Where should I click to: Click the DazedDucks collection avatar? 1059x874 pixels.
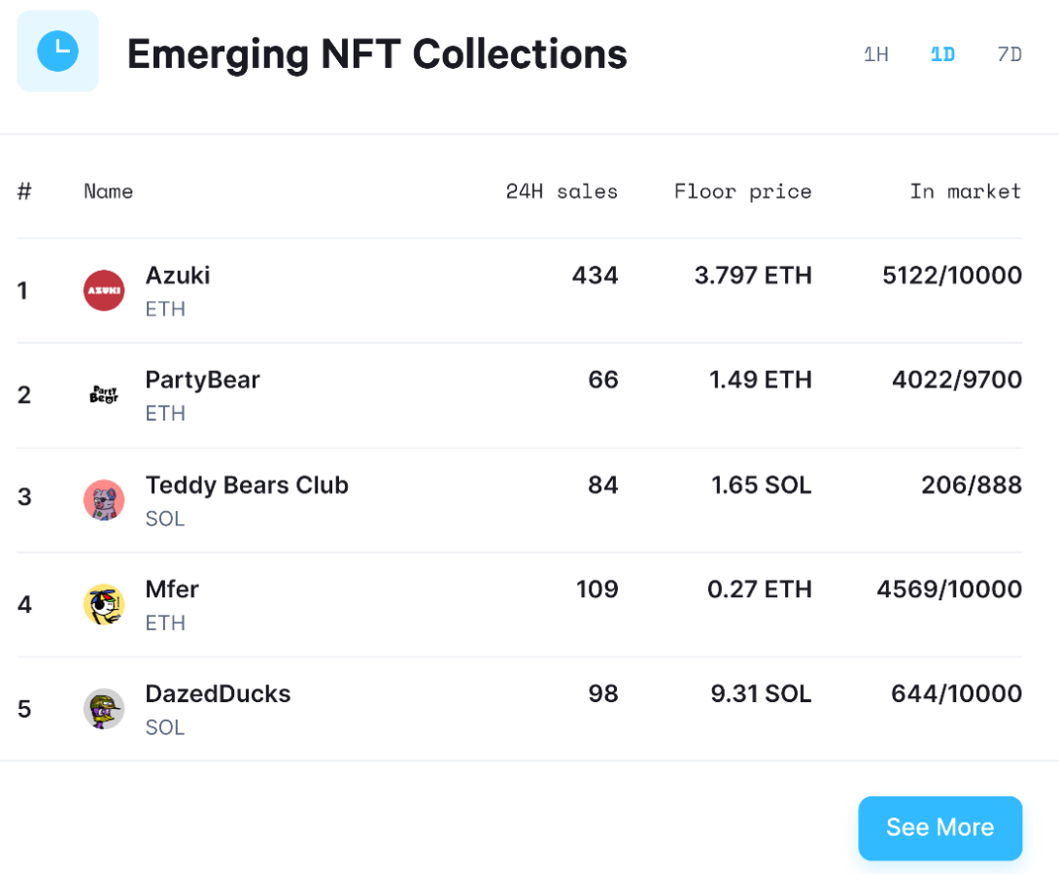104,709
